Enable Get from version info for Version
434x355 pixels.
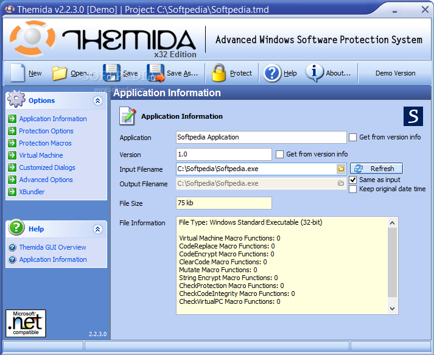[279, 154]
